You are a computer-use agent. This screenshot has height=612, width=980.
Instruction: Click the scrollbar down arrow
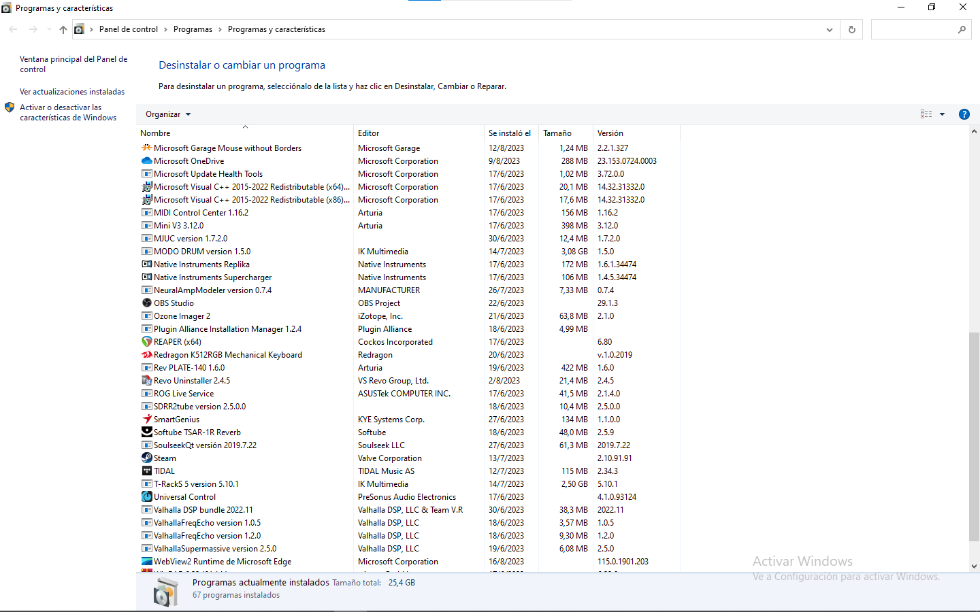(974, 566)
